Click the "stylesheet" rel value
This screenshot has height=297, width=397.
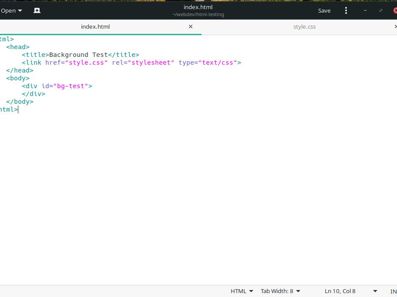click(151, 63)
